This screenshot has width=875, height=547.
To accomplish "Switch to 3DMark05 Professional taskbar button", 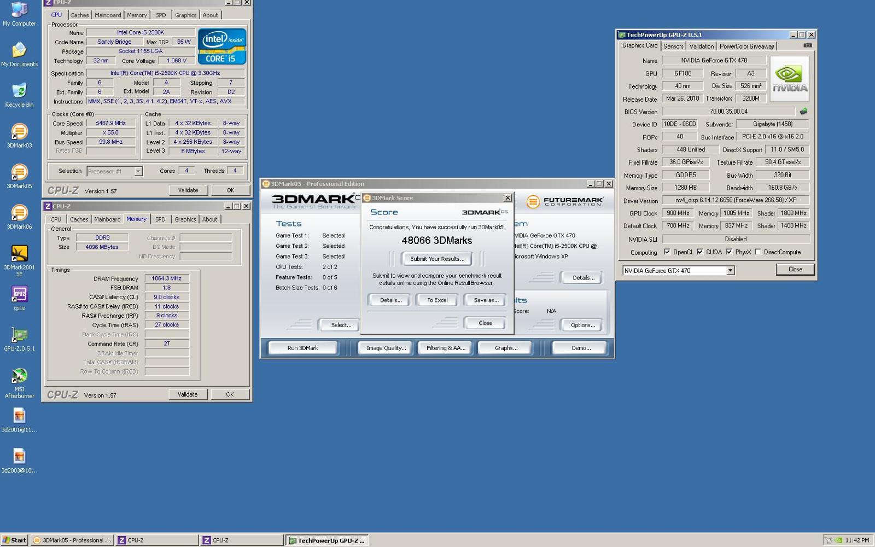I will (72, 540).
